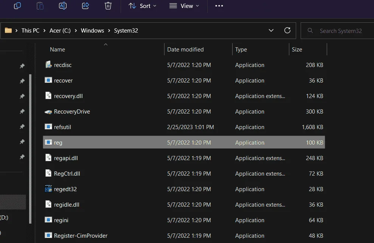Select the regidle.dll file icon

[x=48, y=204]
